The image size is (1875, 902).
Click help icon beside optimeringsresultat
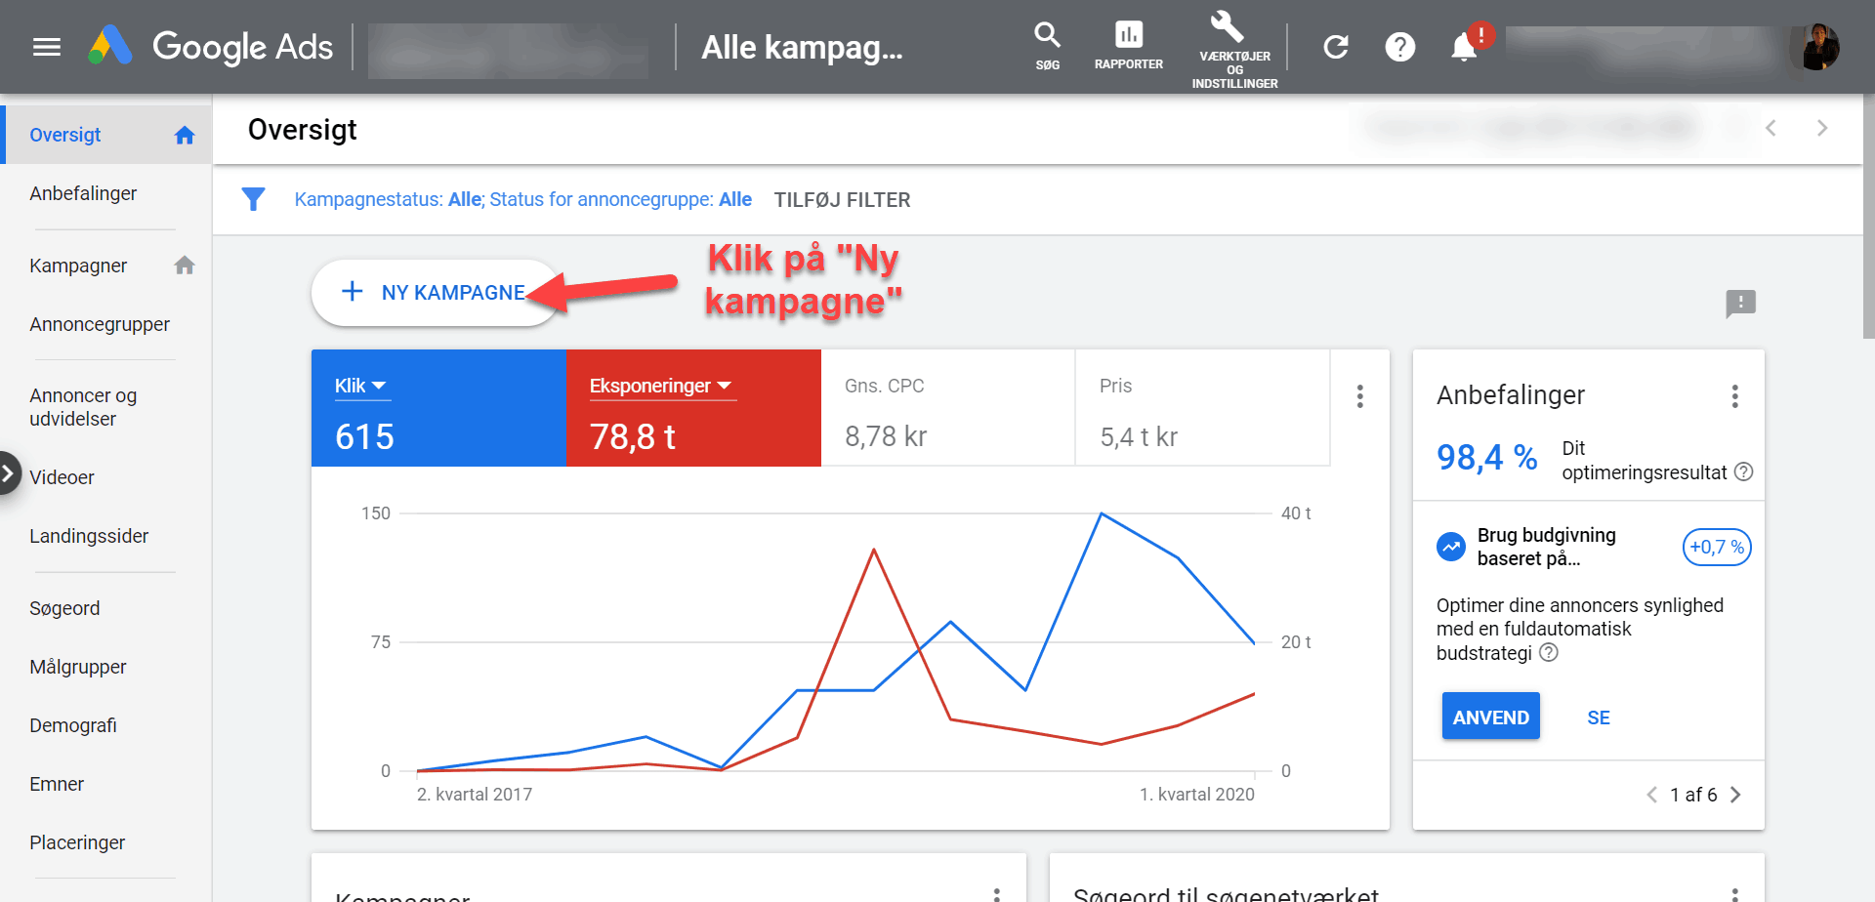tap(1744, 472)
